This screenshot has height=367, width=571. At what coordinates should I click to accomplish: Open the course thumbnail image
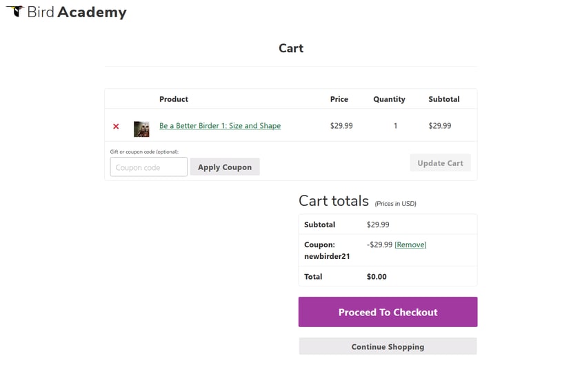[x=141, y=129]
